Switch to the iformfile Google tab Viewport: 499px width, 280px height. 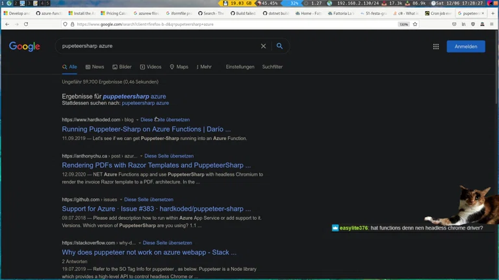[x=179, y=14]
